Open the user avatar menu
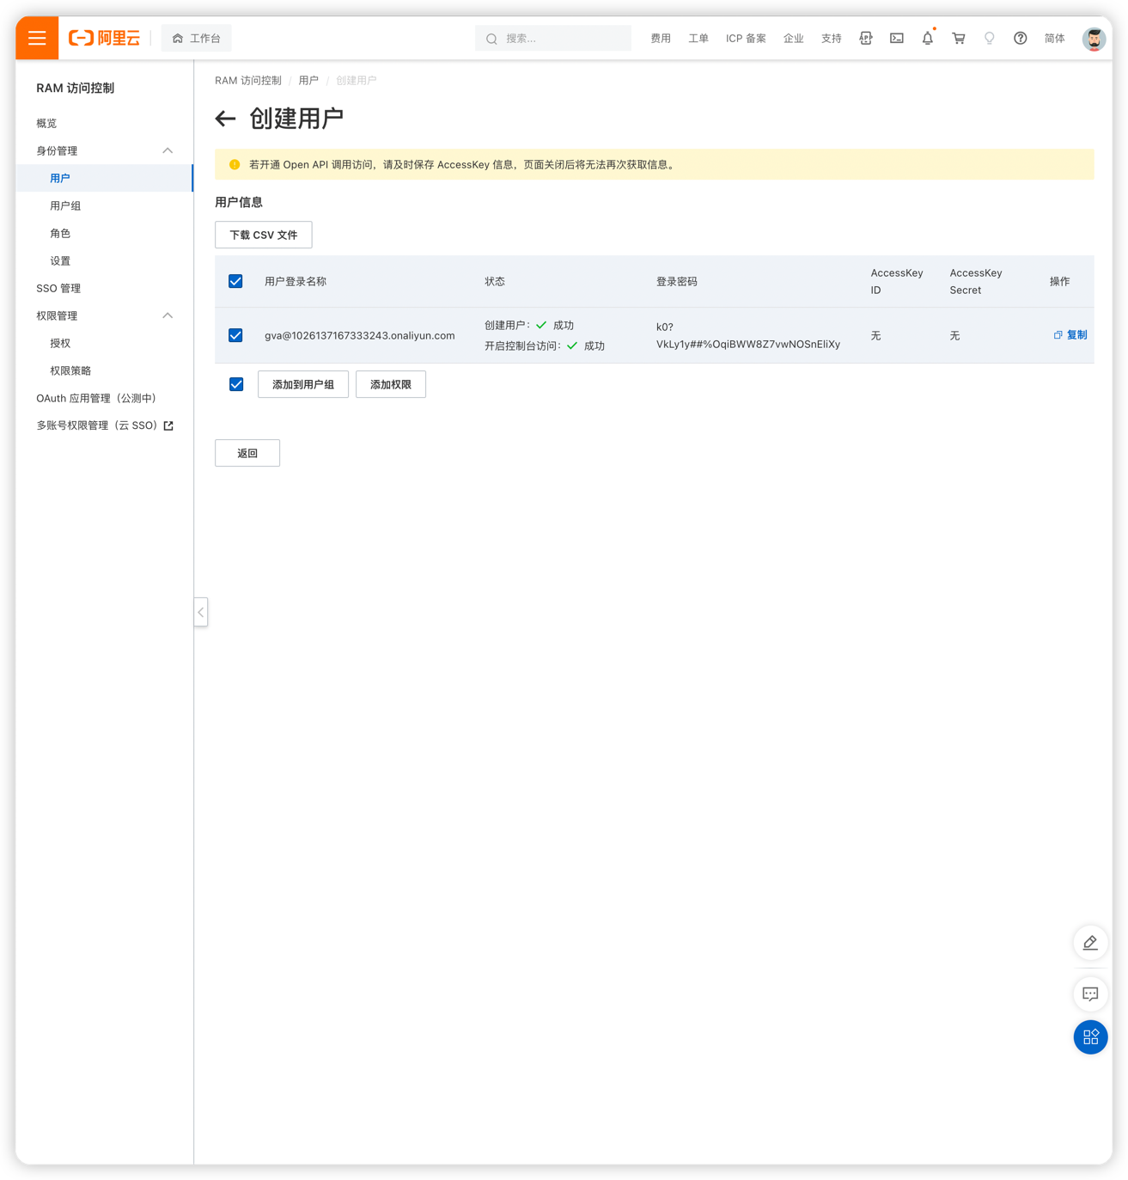This screenshot has width=1128, height=1180. 1093,39
